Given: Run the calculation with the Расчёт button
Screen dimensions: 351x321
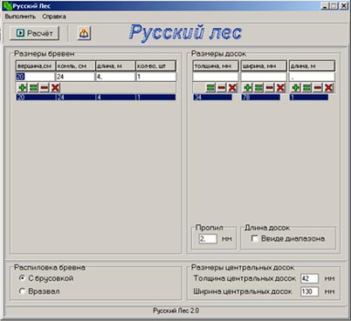Looking at the screenshot, I should pyautogui.click(x=34, y=33).
